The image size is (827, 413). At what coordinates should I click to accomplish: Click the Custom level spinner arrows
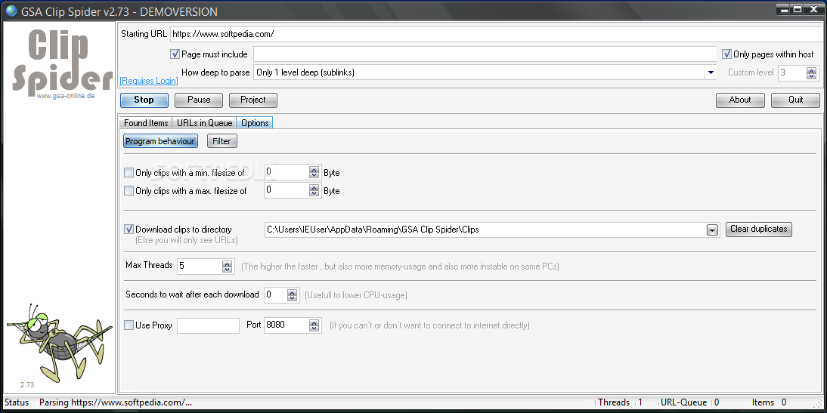[811, 72]
